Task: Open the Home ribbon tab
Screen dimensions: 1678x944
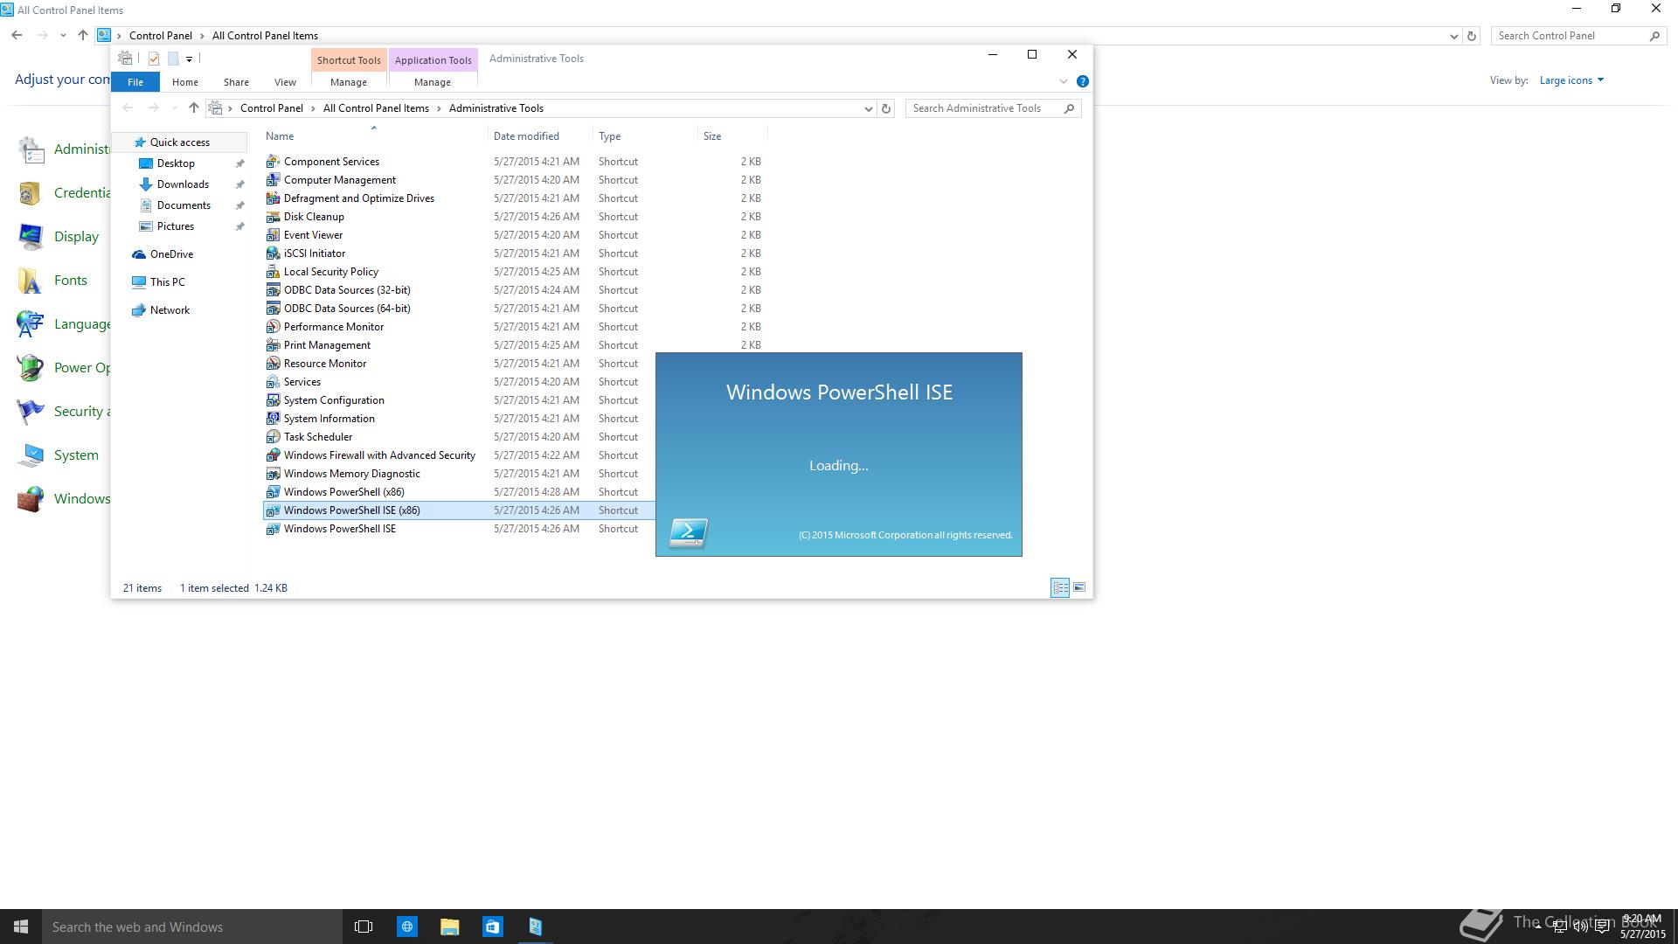Action: pos(185,82)
